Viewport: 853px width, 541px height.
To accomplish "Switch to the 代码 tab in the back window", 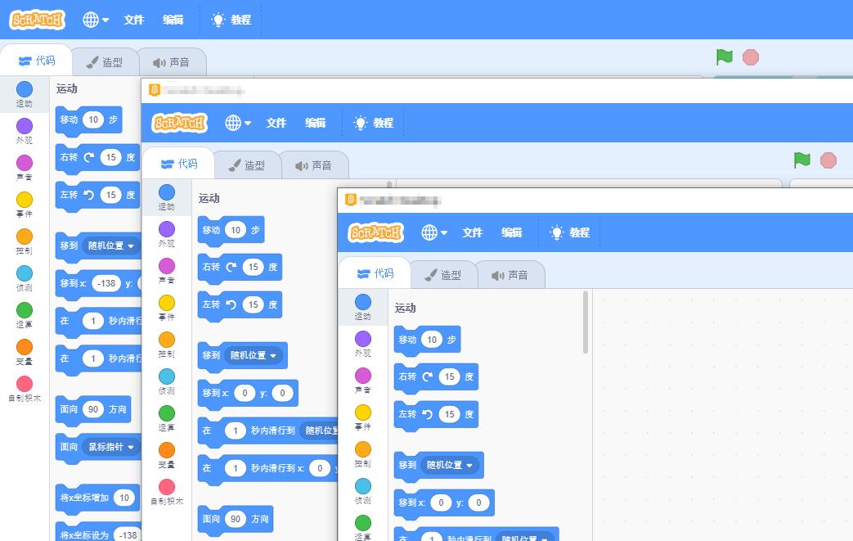I will [37, 61].
